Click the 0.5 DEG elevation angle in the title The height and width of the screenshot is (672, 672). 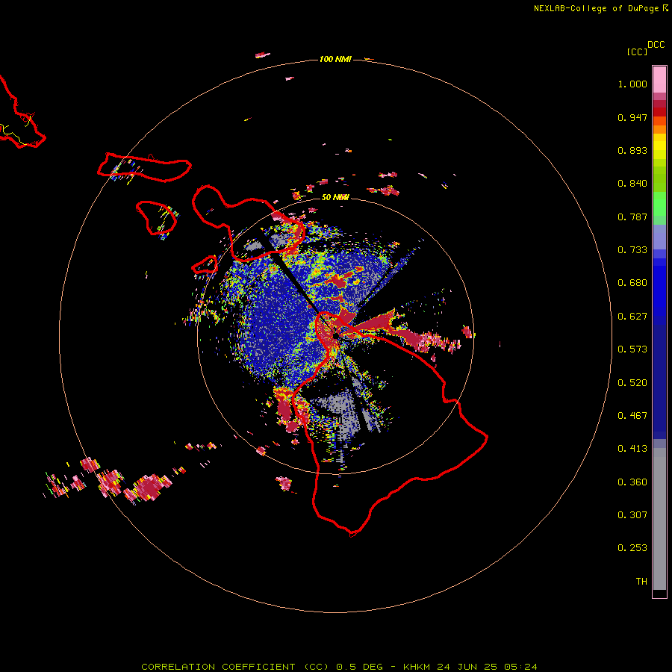tap(359, 667)
